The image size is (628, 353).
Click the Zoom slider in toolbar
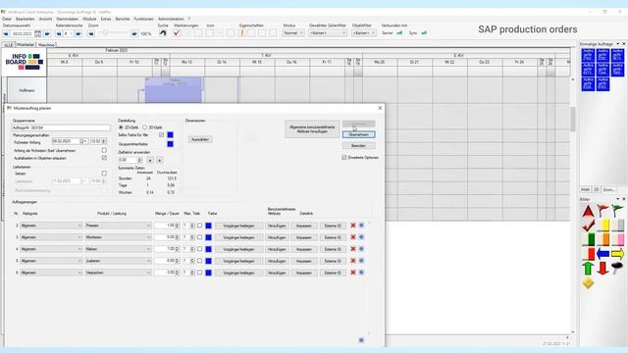tap(114, 33)
